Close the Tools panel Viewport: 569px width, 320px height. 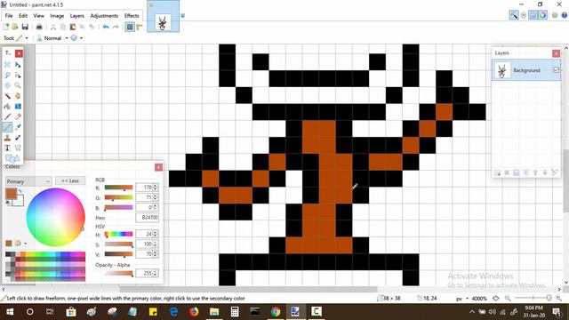click(19, 53)
